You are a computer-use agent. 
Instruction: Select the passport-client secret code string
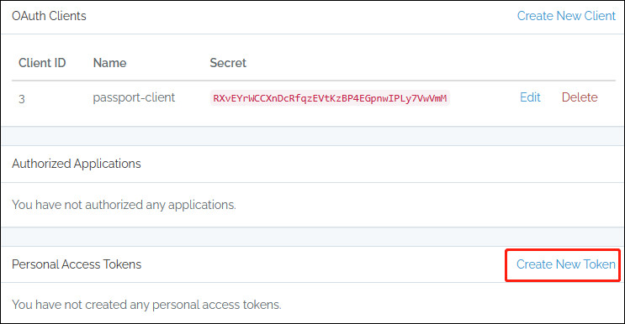tap(330, 98)
